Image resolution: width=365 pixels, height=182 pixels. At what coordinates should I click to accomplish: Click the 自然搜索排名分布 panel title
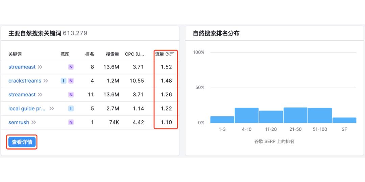click(216, 33)
